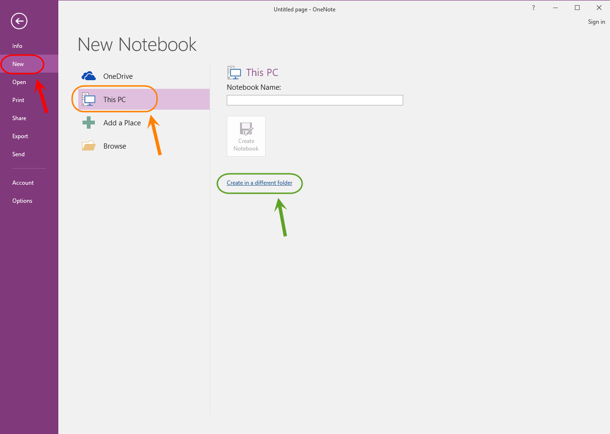This screenshot has width=610, height=434.
Task: Click Create in a different folder link
Action: (259, 183)
